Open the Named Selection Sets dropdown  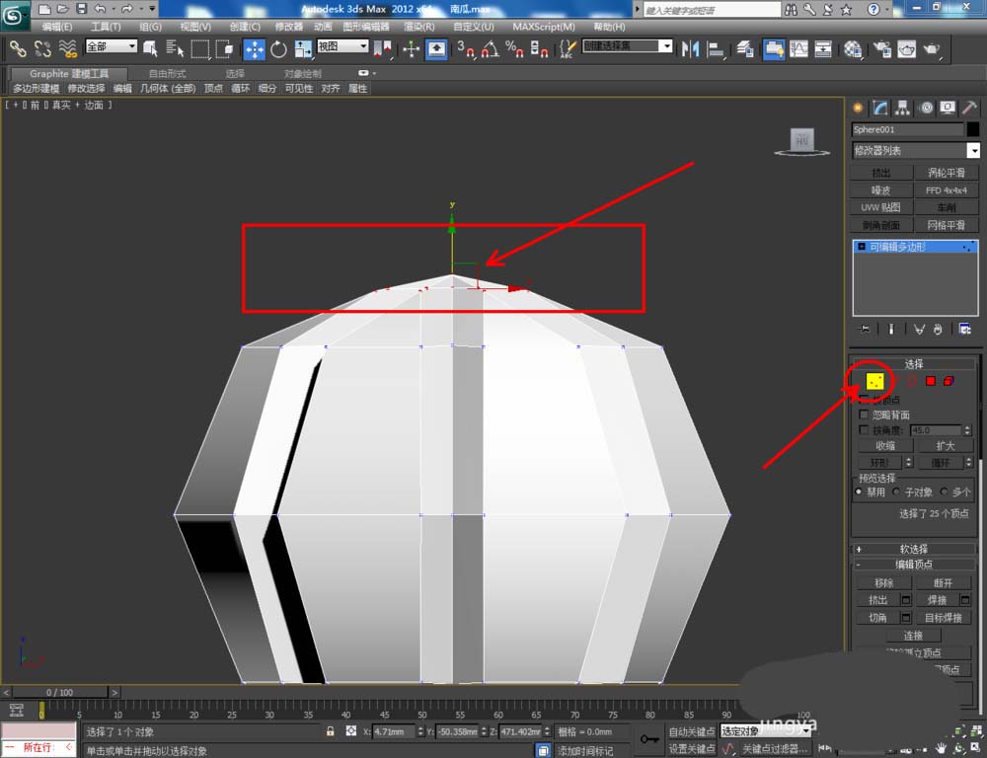pos(628,46)
